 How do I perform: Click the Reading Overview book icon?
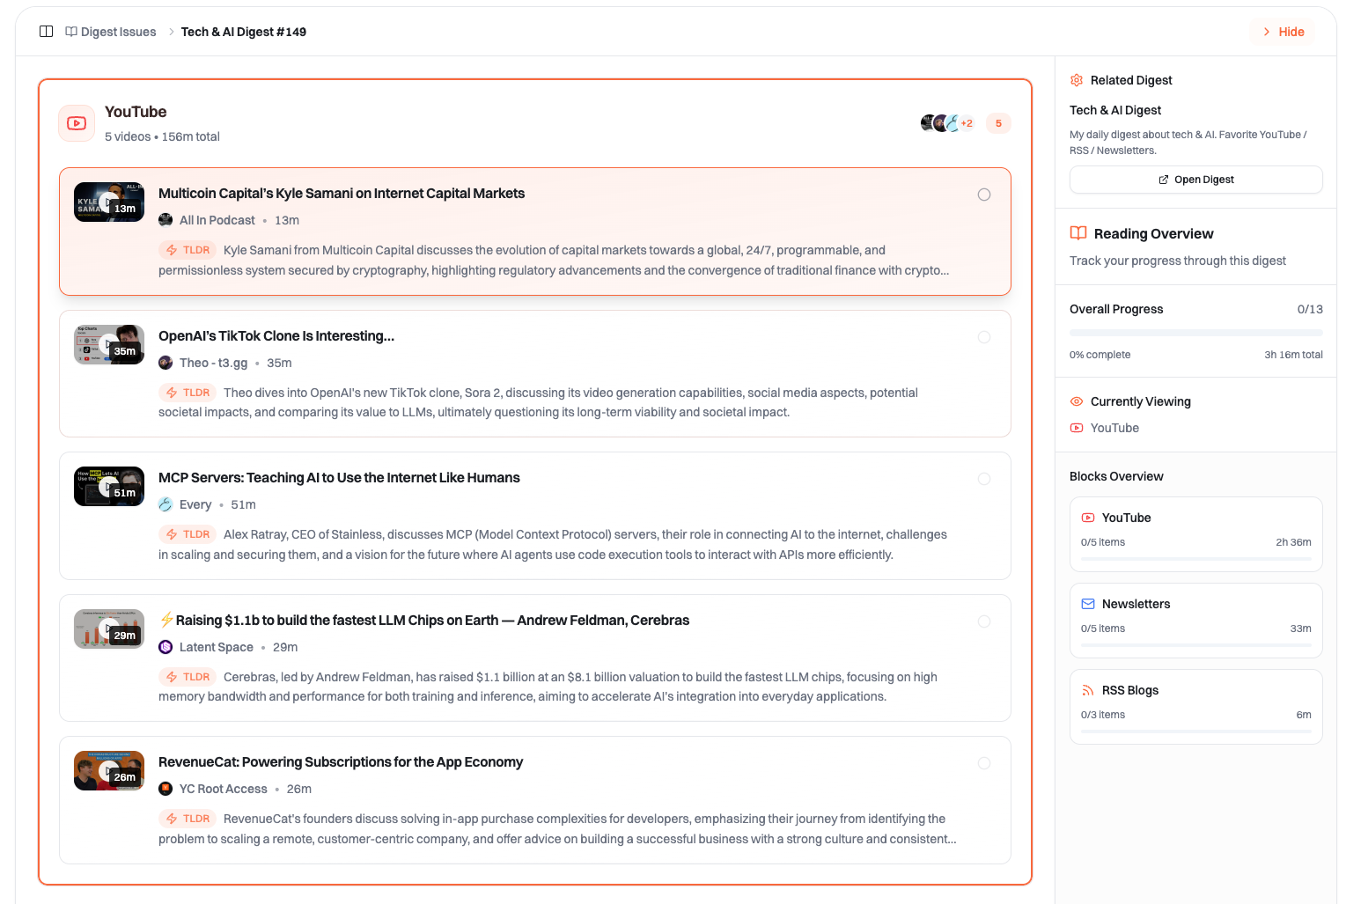1078,233
